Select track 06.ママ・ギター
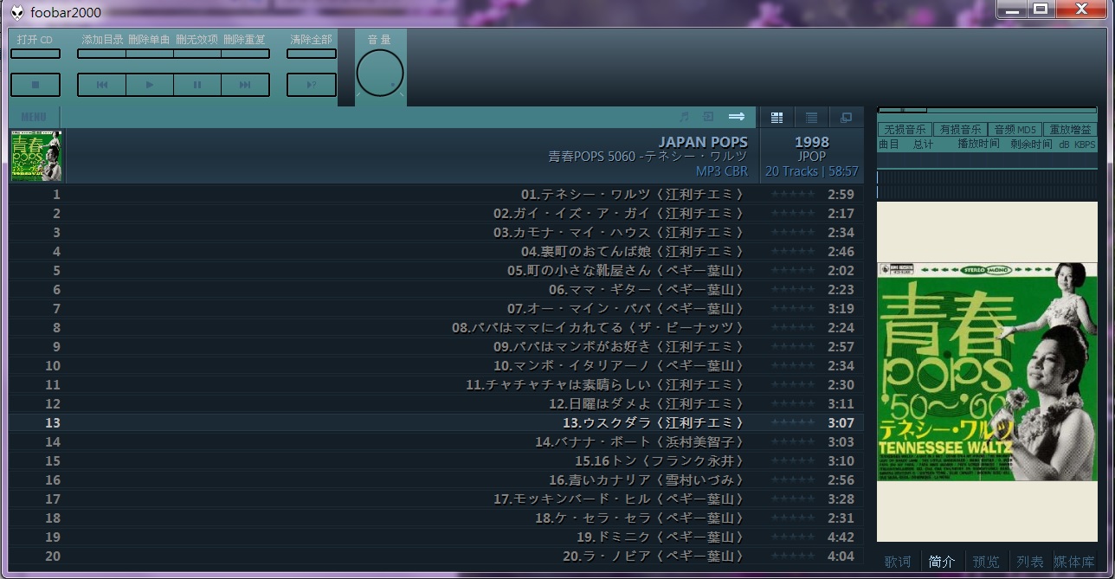Viewport: 1115px width, 579px height. pos(436,290)
